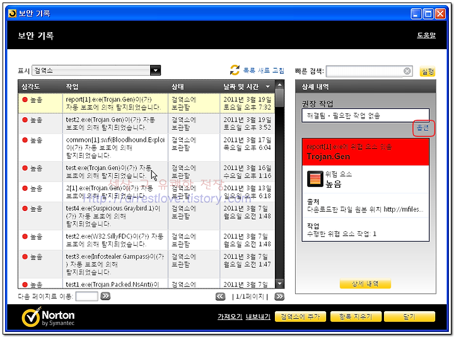Image resolution: width=454 pixels, height=337 pixels.
Task: Go to the typed page with arrow button
Action: (x=105, y=296)
